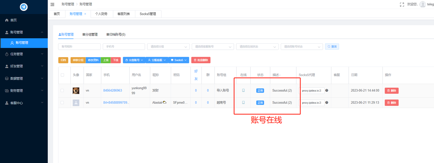434x163 pixels.
Task: Toggle the hamburger menu collapse icon
Action: [x=52, y=4]
